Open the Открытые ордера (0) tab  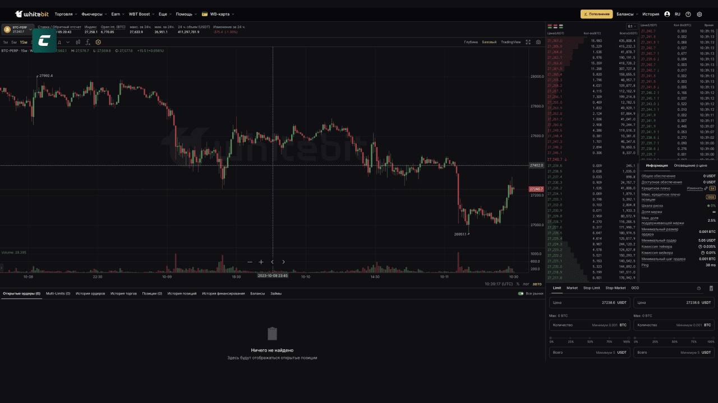pyautogui.click(x=21, y=293)
